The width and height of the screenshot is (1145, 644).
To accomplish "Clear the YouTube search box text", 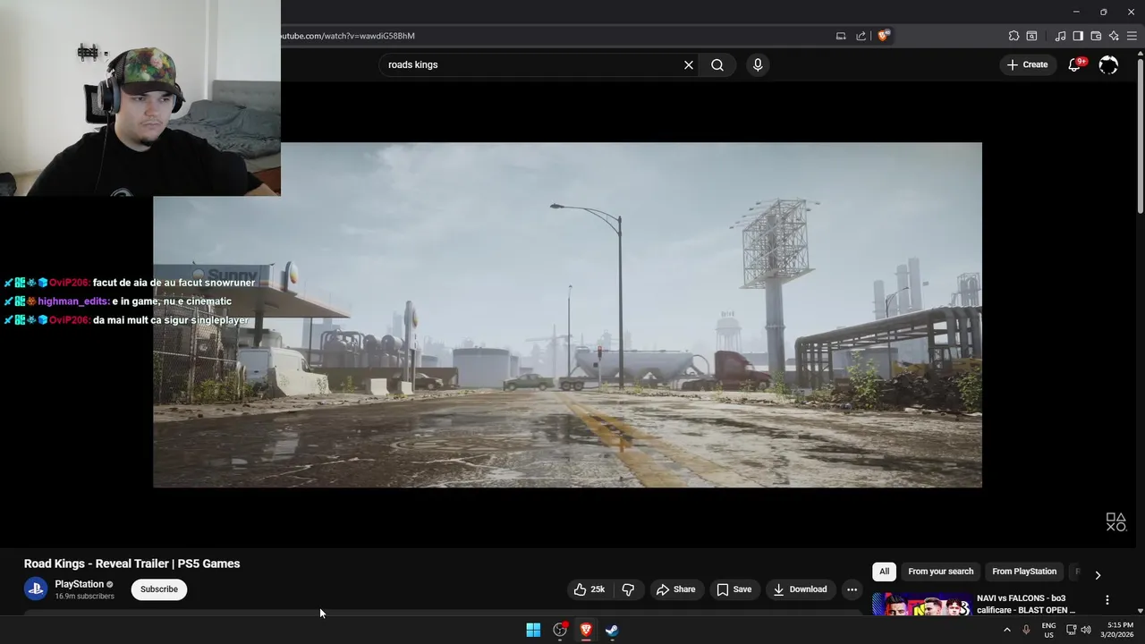I will click(x=689, y=64).
